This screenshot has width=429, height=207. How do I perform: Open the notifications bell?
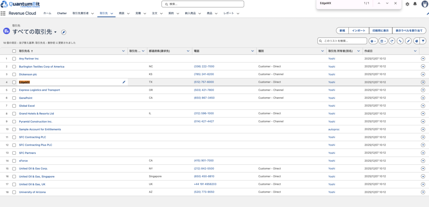click(x=415, y=4)
